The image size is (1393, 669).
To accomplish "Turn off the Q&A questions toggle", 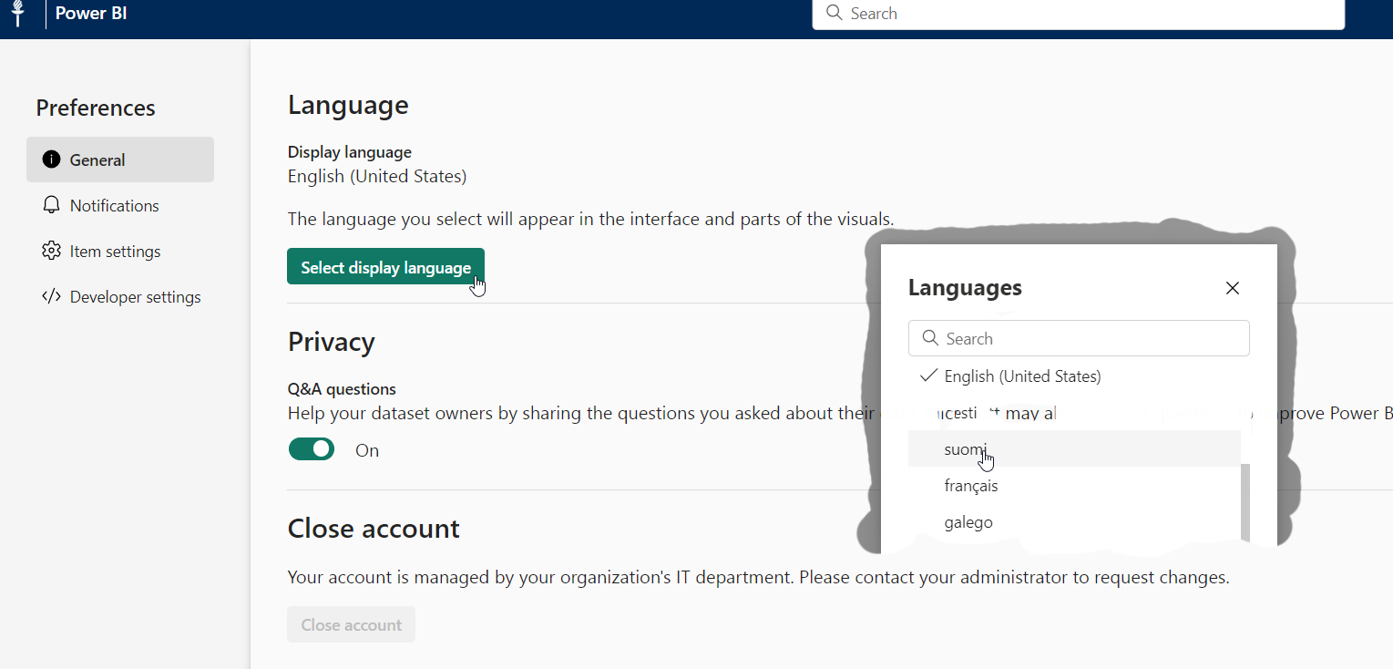I will coord(312,449).
